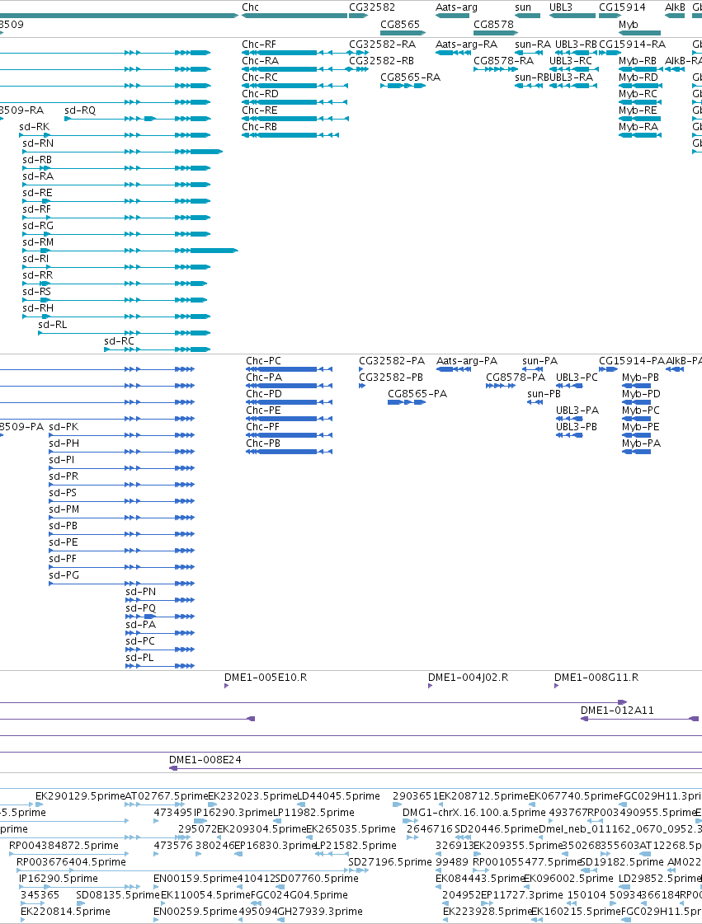Click clone DME1-004J02.R
This screenshot has height=924, width=702.
tap(430, 686)
